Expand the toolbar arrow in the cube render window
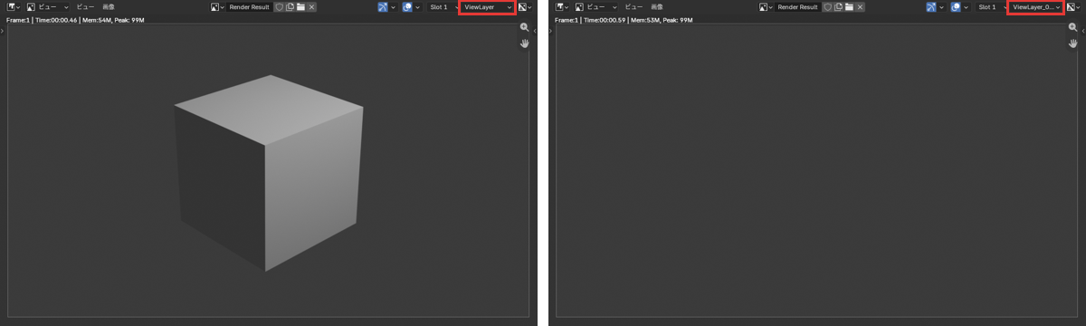Viewport: 1086px width, 326px height. coord(2,31)
